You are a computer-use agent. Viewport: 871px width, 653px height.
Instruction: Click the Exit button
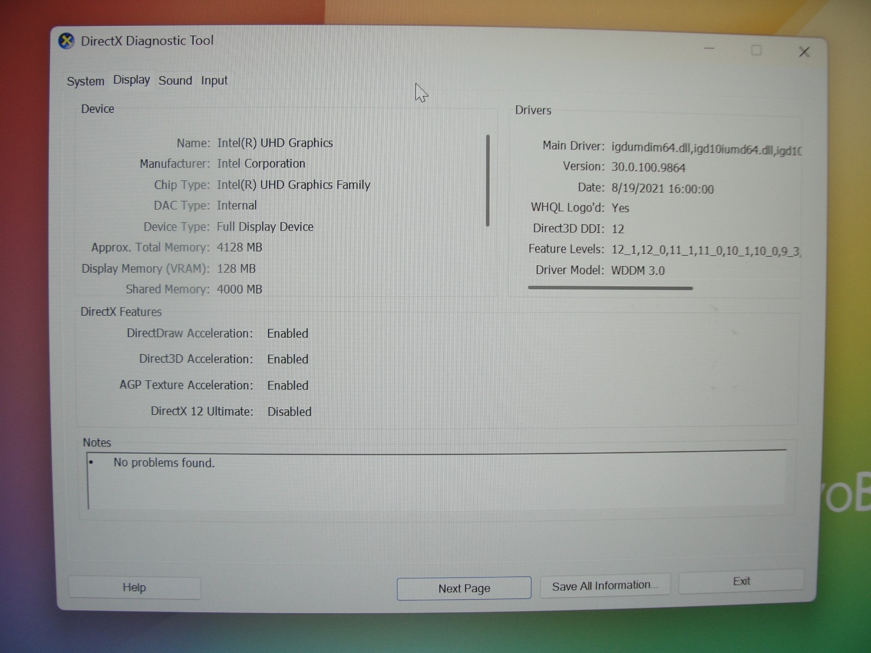(x=741, y=581)
